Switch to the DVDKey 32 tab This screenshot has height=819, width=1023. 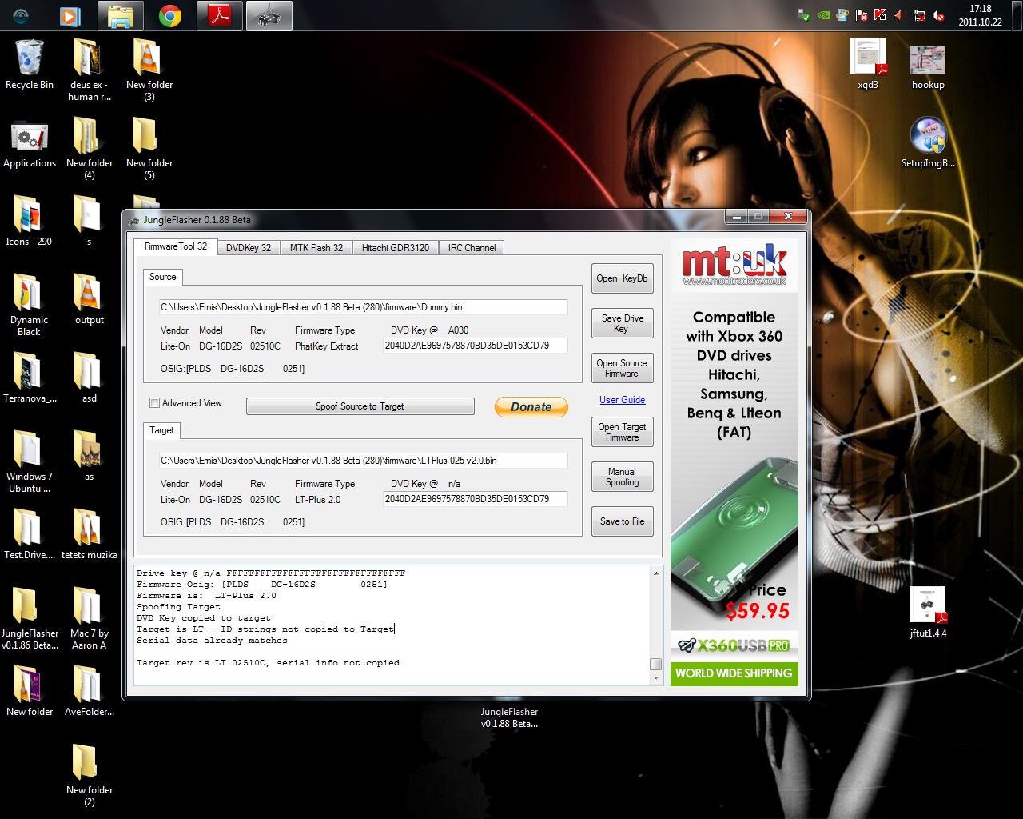point(248,248)
